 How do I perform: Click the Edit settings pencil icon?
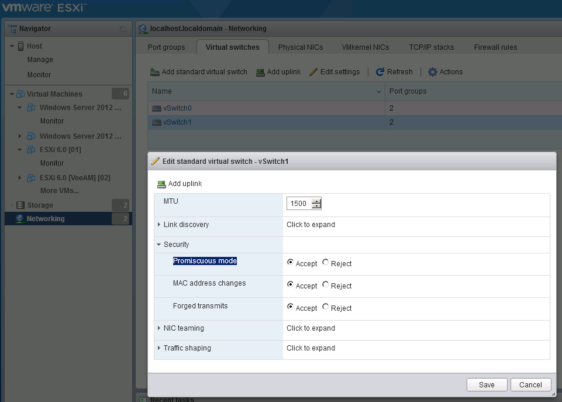point(313,72)
